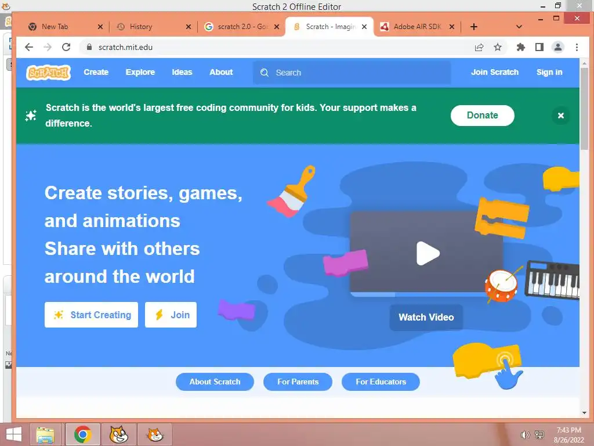Click the Join button with lightning bolt
This screenshot has width=594, height=446.
[171, 315]
